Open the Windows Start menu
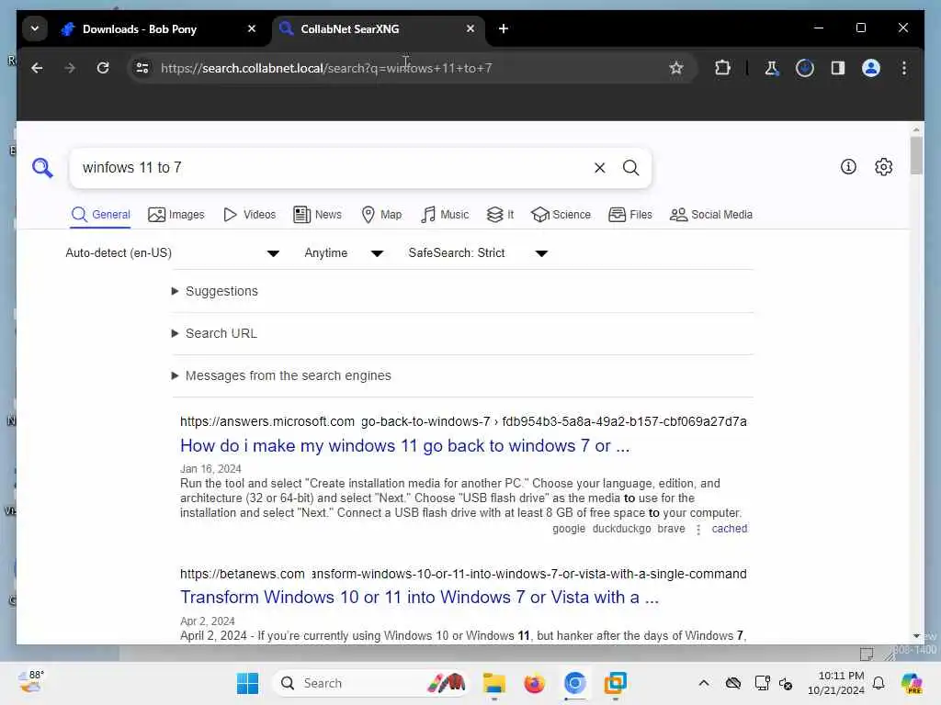Image resolution: width=941 pixels, height=705 pixels. (247, 683)
